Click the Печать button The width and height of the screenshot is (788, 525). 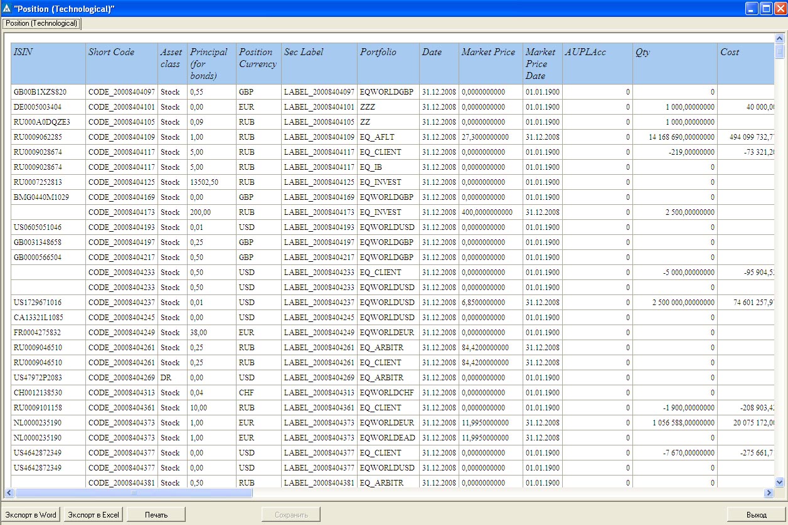coord(156,515)
